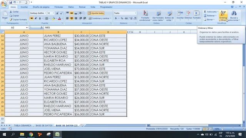Increase decimal places
The height and width of the screenshot is (138, 246).
(x=131, y=18)
